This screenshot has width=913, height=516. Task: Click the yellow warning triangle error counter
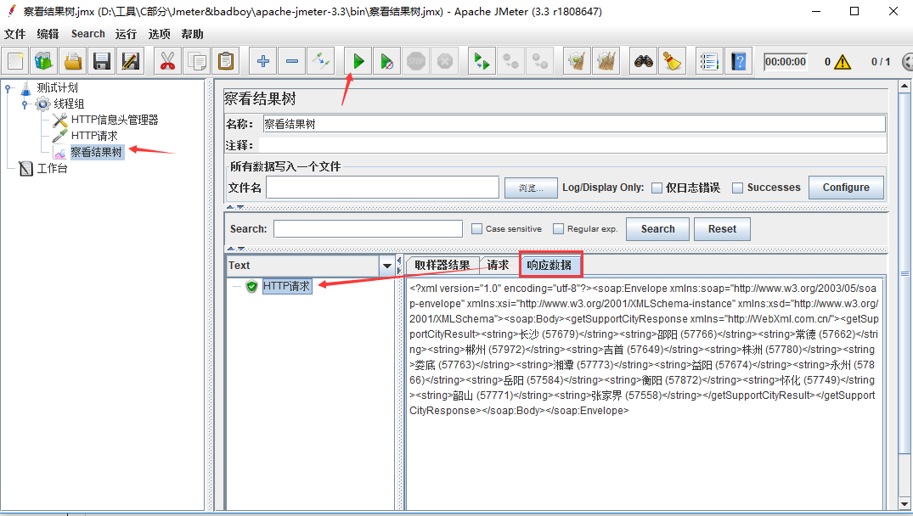click(x=843, y=62)
